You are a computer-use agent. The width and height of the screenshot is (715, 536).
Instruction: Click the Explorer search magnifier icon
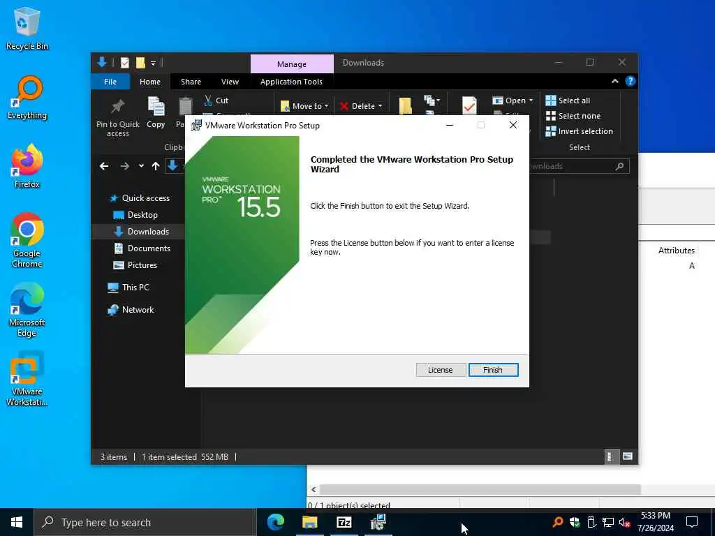tap(619, 166)
